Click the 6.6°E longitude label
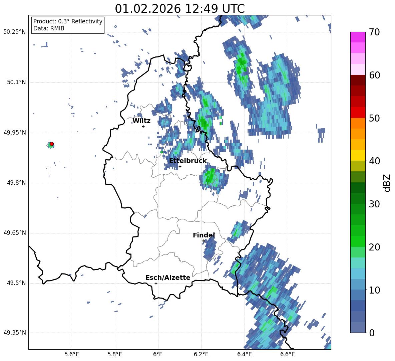The width and height of the screenshot is (395, 361). tap(288, 354)
